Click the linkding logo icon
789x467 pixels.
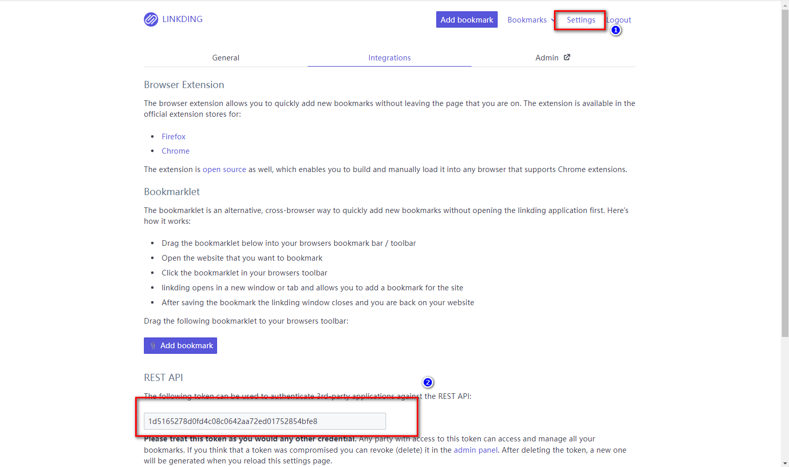click(151, 19)
